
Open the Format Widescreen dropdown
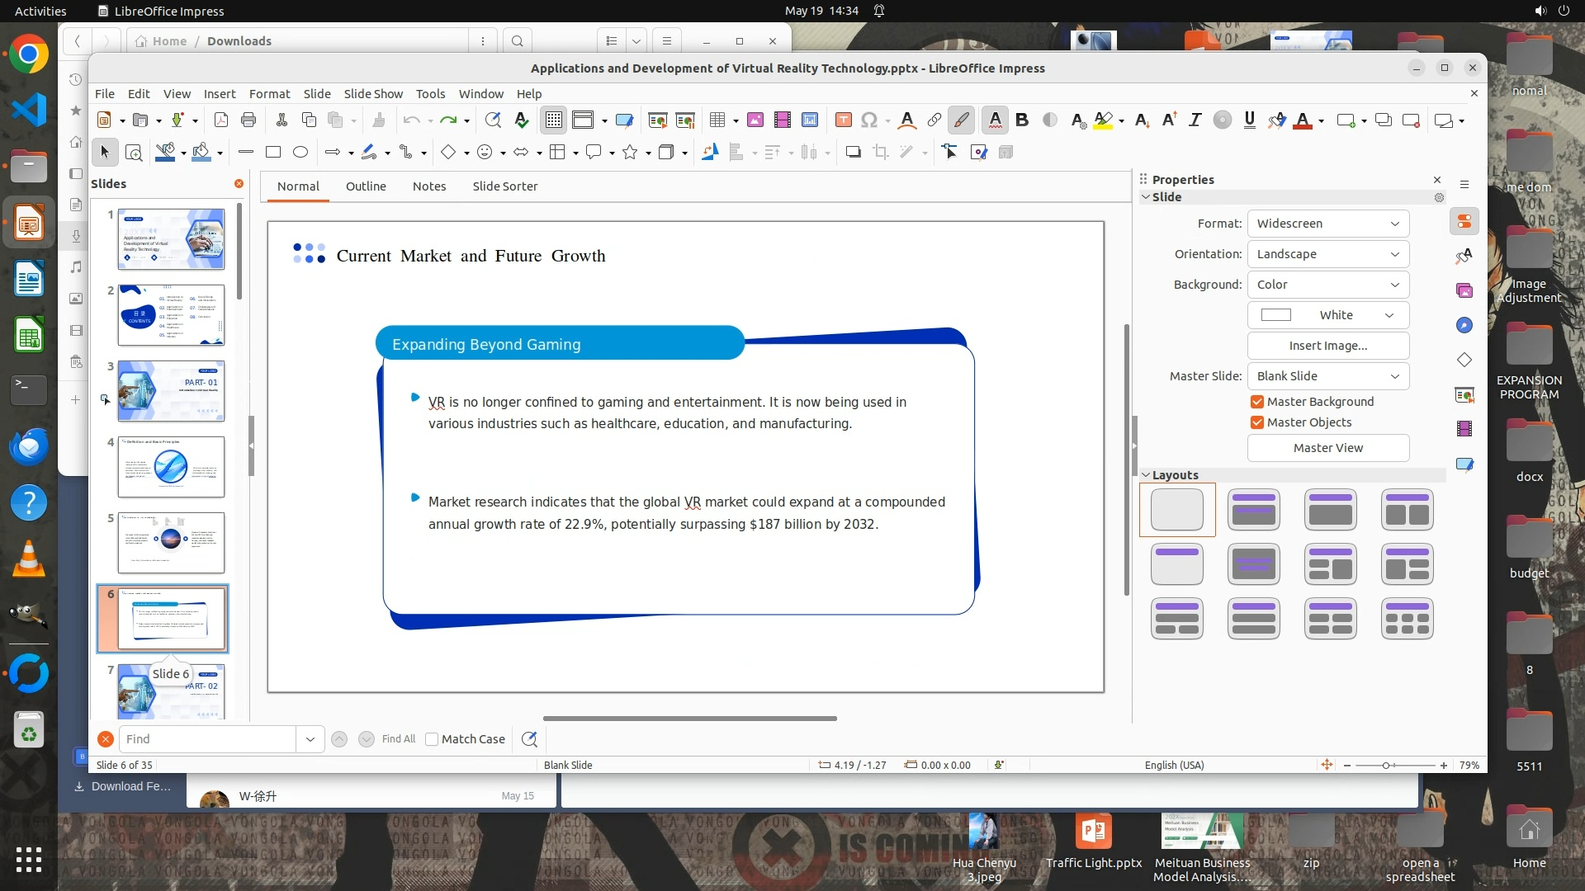coord(1327,224)
